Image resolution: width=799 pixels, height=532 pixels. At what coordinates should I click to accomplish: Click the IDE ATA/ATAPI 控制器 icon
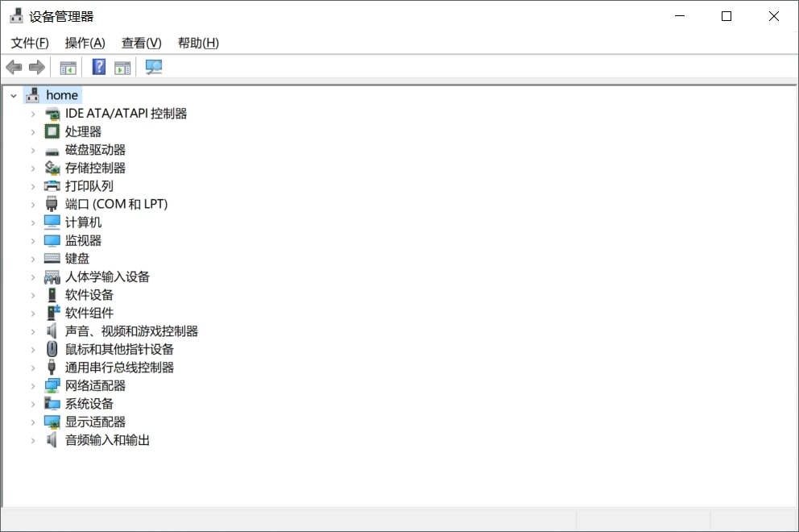coord(52,113)
